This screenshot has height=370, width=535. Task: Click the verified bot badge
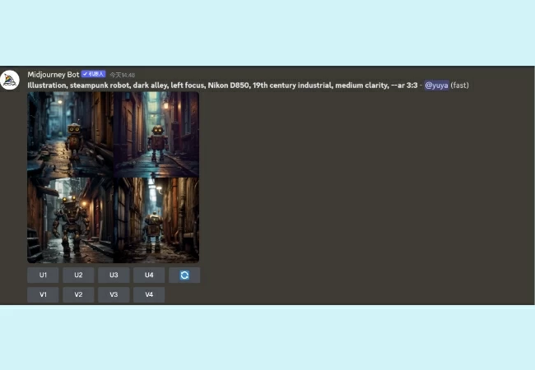pyautogui.click(x=93, y=74)
